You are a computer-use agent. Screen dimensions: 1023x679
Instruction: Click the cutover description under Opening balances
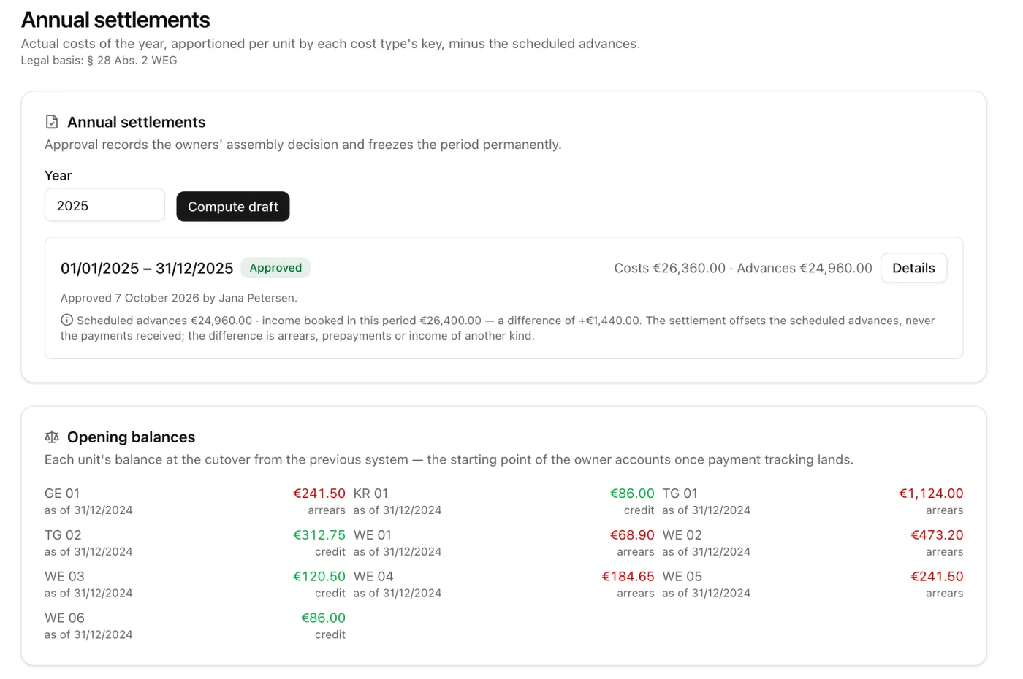[449, 460]
